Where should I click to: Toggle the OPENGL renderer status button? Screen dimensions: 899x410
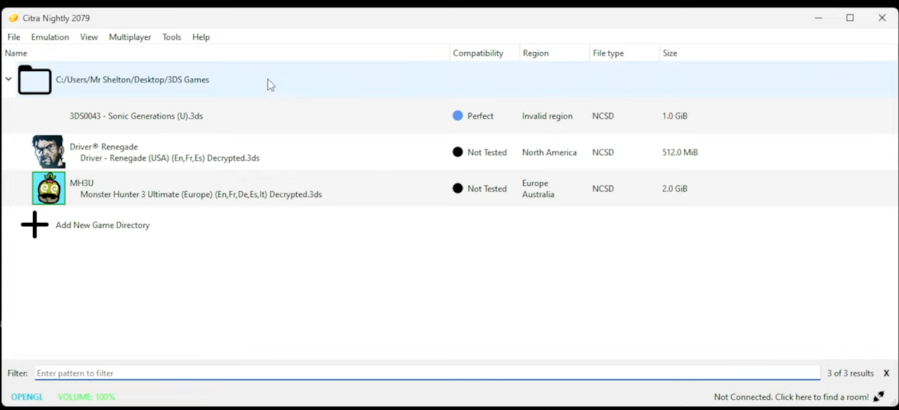point(27,397)
